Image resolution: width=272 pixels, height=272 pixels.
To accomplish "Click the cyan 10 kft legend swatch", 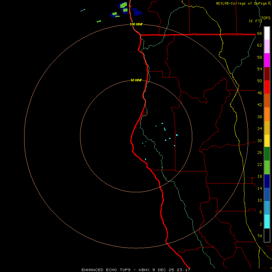I will [267, 222].
